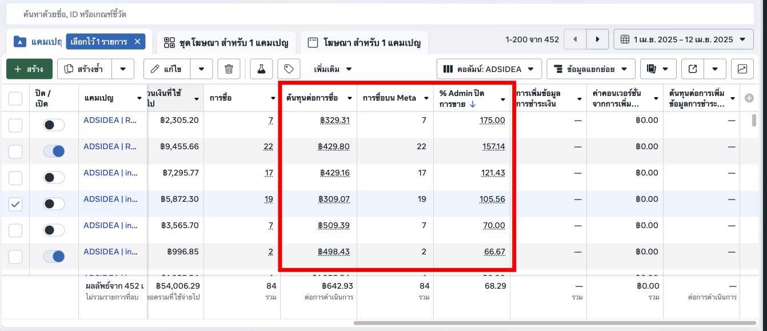767x331 pixels.
Task: Open the 'ข้อมูลแยกย่อย' breakdown dropdown
Action: [x=591, y=69]
